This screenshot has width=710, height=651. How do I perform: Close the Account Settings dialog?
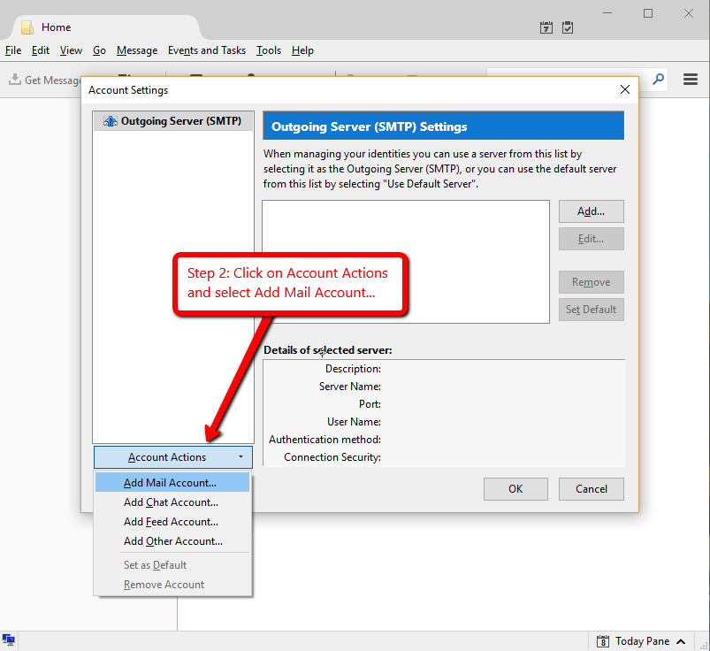point(625,89)
